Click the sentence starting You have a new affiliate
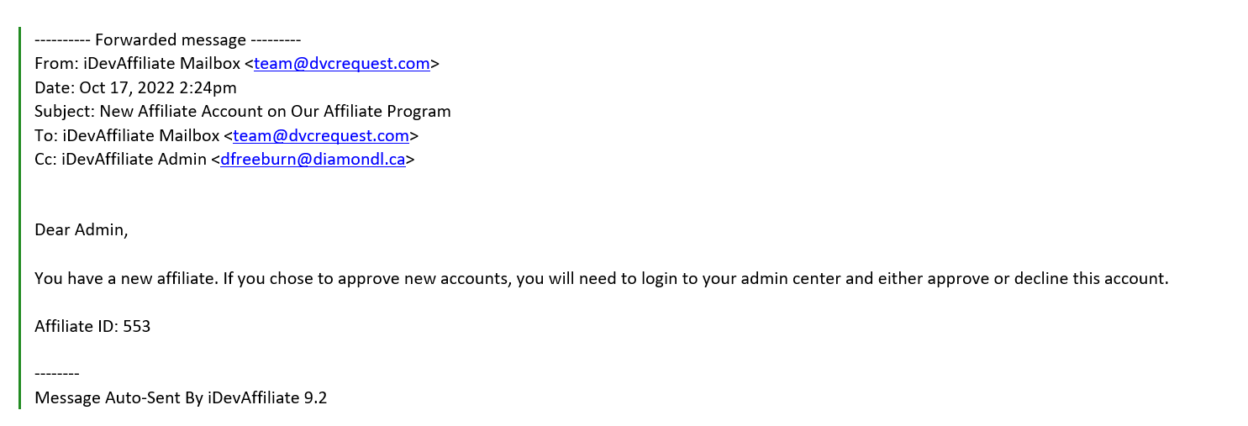This screenshot has width=1248, height=426. point(602,278)
